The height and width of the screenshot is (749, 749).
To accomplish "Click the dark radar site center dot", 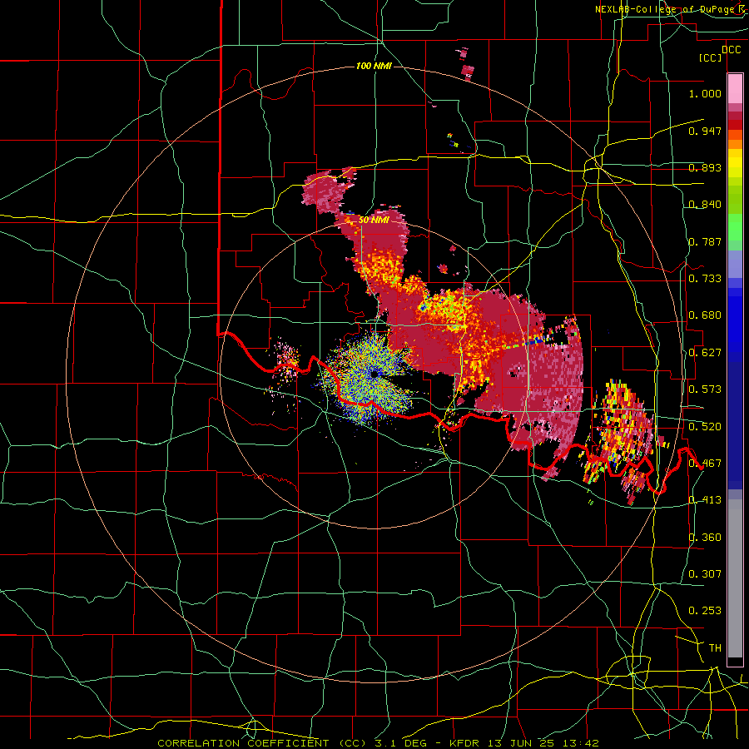I will click(374, 374).
